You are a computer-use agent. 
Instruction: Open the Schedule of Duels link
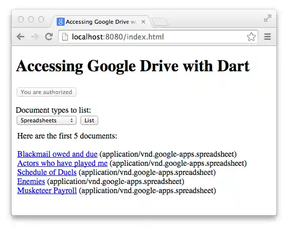click(x=47, y=172)
